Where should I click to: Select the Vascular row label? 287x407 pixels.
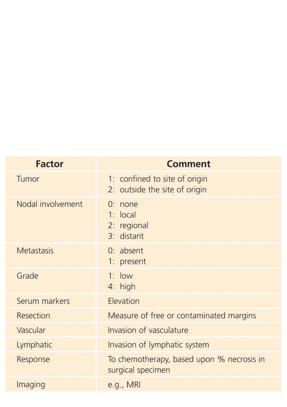[x=31, y=330]
